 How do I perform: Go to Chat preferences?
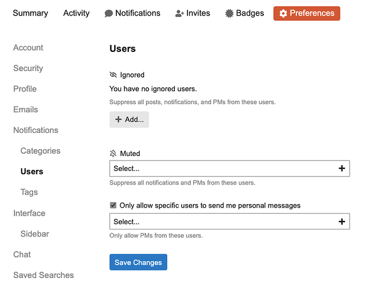click(22, 254)
